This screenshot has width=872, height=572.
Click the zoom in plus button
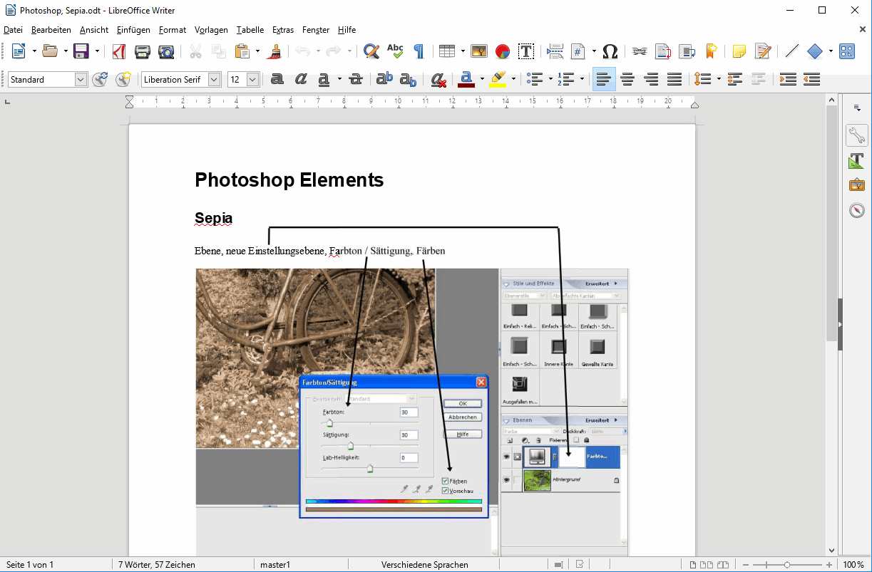[829, 565]
